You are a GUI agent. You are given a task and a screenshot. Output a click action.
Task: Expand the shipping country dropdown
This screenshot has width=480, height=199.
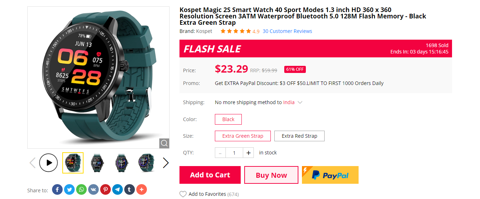pos(300,103)
